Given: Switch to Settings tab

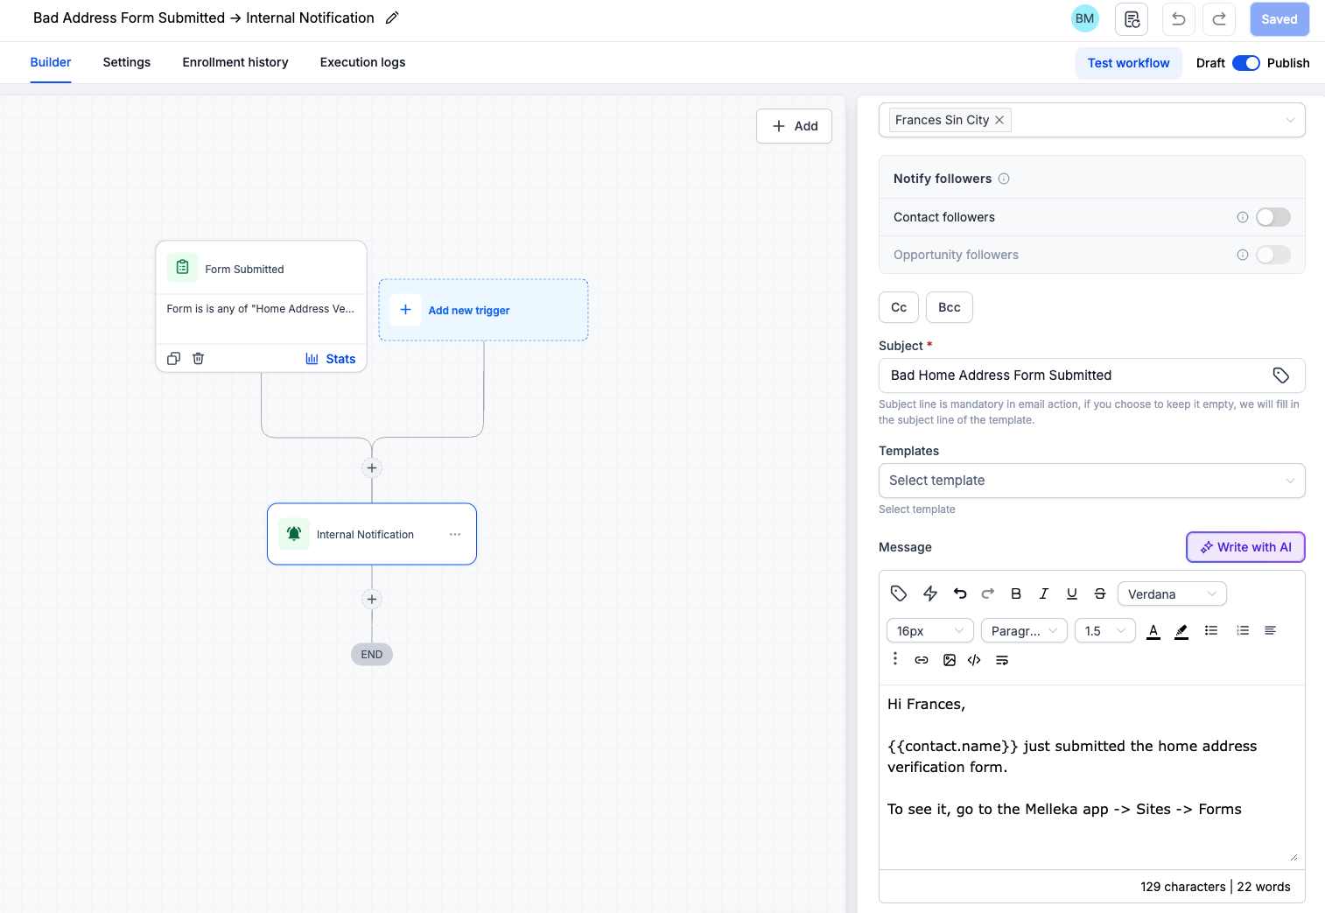Looking at the screenshot, I should click(127, 62).
